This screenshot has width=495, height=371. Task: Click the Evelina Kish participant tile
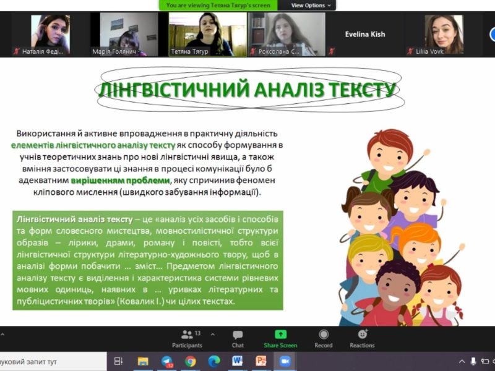365,34
